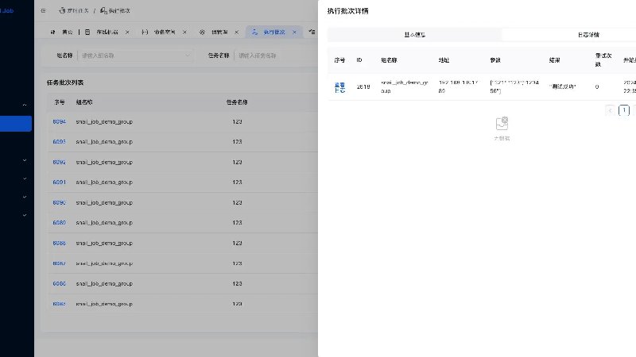The image size is (636, 357).
Task: Open the 日志详情 tab in the drawer
Action: 588,35
